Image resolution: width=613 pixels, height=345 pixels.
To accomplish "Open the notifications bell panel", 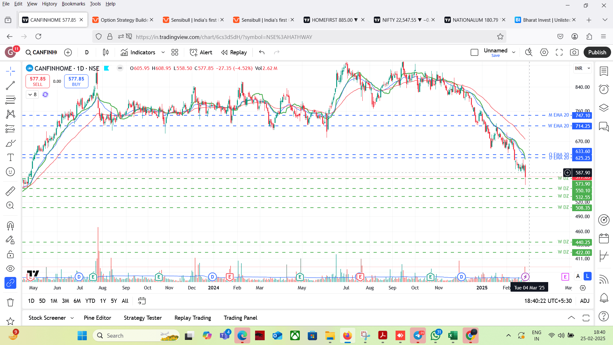I will pos(604,298).
